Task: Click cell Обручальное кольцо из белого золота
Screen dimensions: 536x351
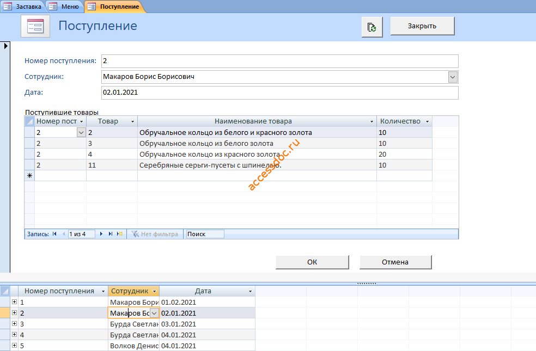Action: [x=257, y=144]
